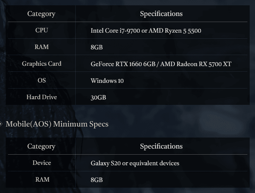Select the Device category cell
255x193 pixels.
tap(41, 163)
